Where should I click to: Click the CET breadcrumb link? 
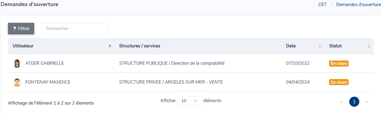click(322, 5)
